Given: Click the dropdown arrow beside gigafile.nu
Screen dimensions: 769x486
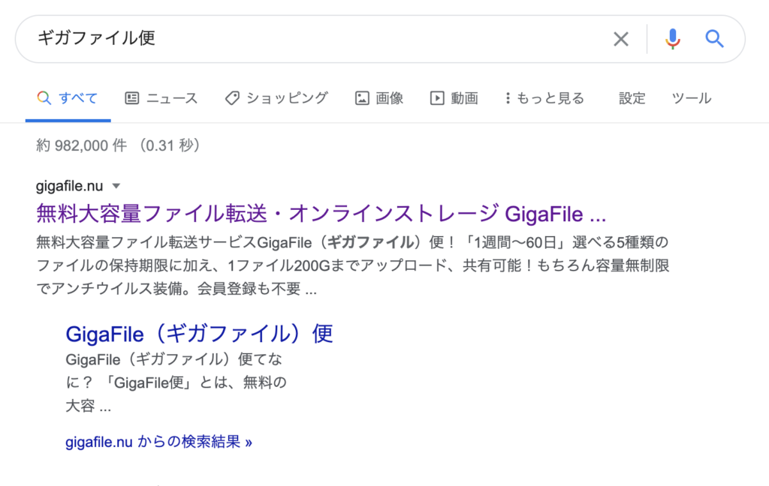Looking at the screenshot, I should point(116,186).
